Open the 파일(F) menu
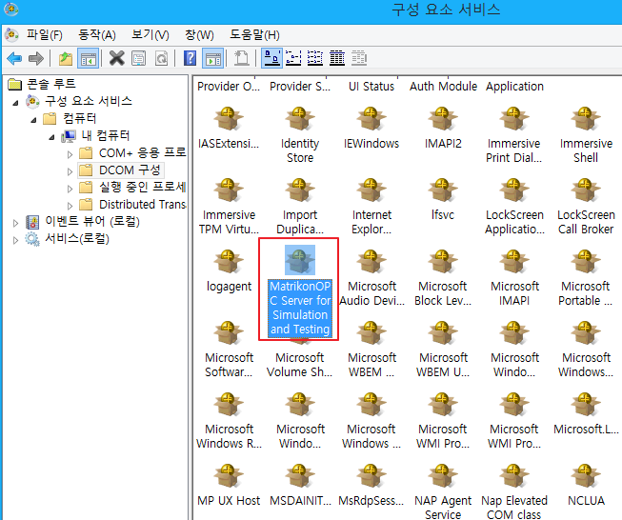This screenshot has width=622, height=520. (45, 35)
